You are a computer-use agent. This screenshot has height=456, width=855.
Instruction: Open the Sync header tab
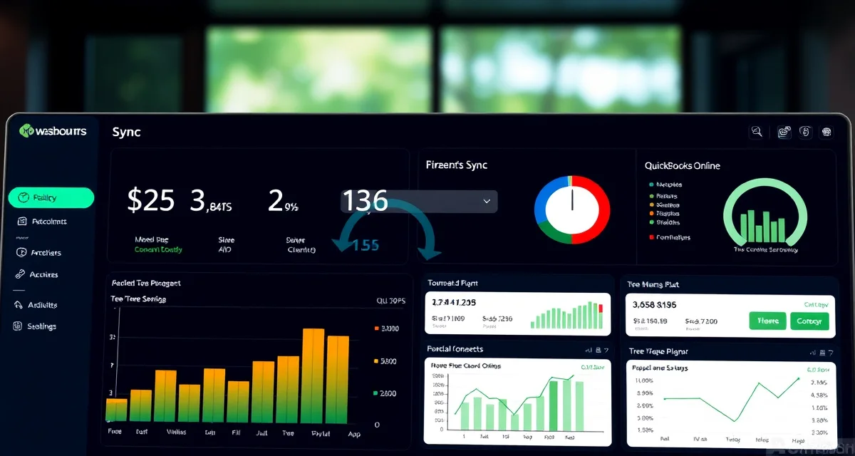(126, 132)
